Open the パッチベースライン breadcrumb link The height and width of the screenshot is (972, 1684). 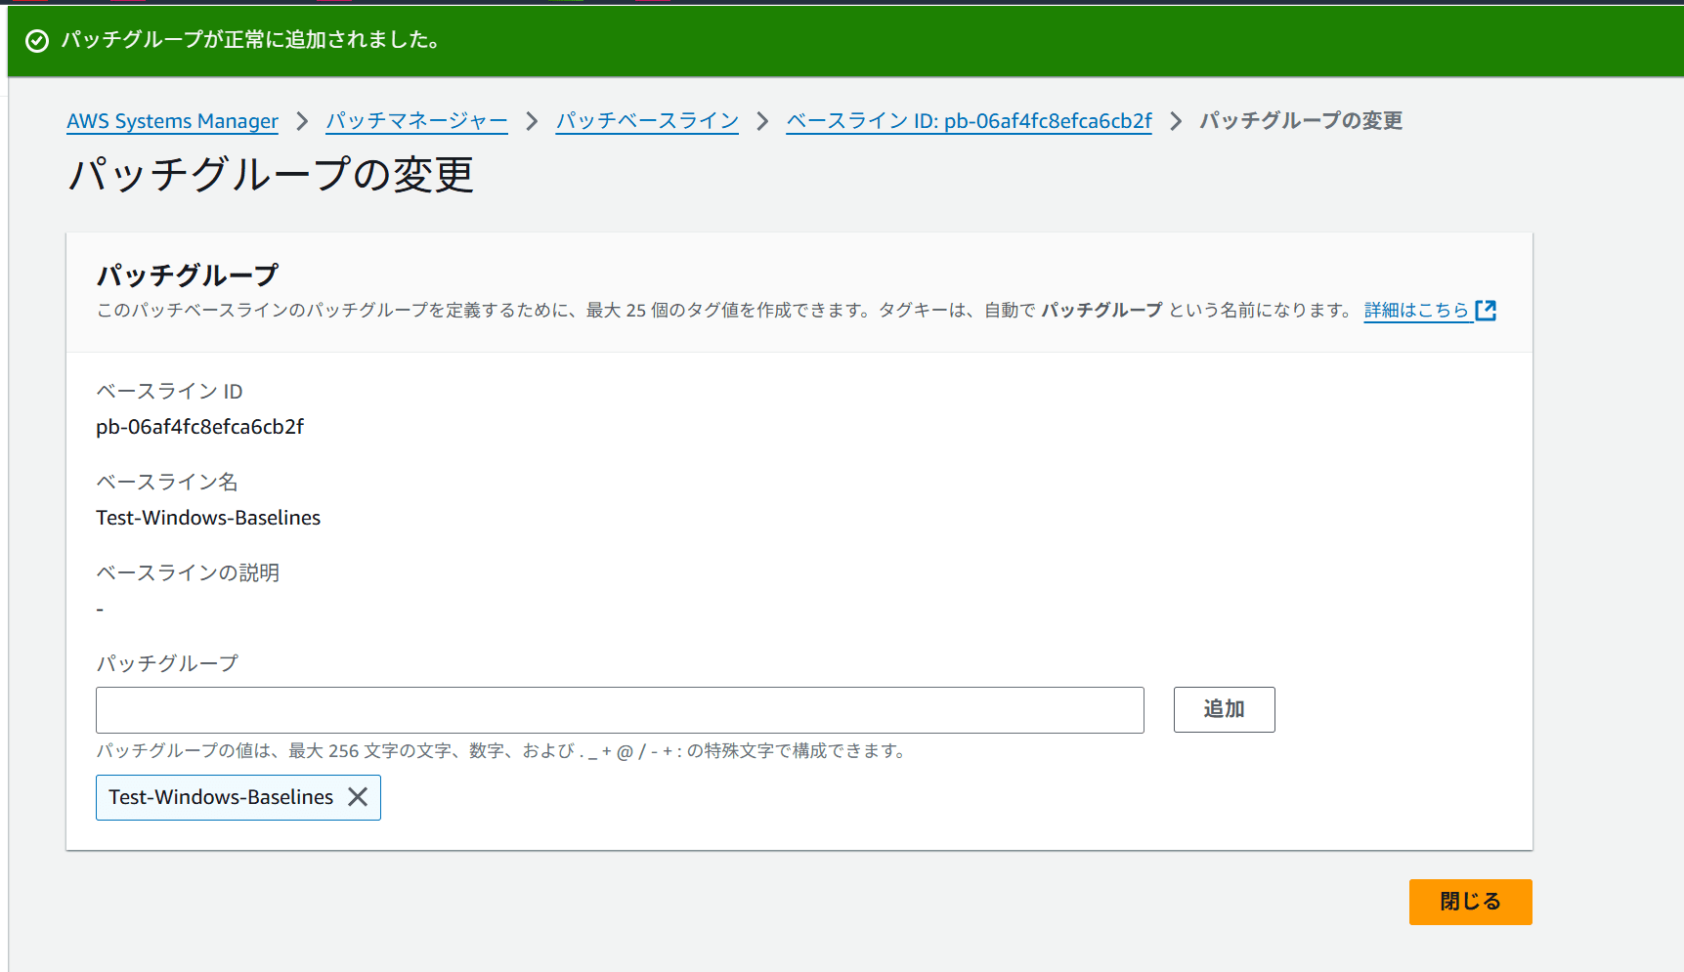(647, 121)
